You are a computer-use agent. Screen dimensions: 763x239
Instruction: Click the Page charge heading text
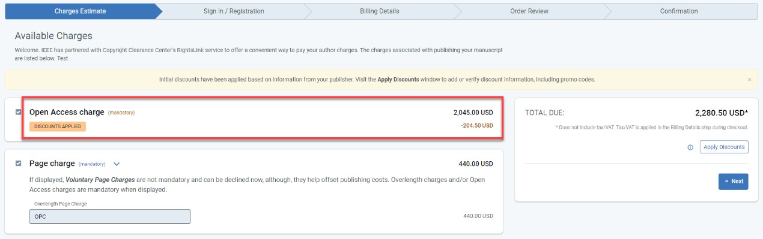(x=52, y=164)
